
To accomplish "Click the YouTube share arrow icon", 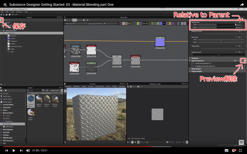I will (242, 5).
